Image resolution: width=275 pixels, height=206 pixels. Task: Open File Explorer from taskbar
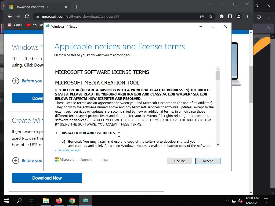click(x=46, y=201)
